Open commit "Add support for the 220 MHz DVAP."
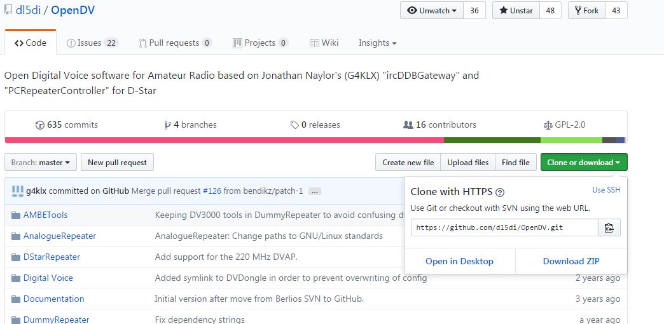Viewport: 664px width, 324px height. coord(226,257)
